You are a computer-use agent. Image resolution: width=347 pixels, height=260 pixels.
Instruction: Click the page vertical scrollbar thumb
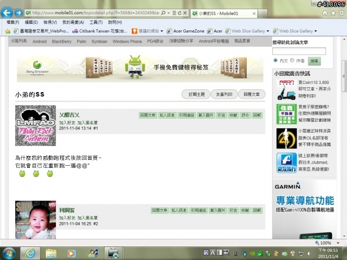344,76
